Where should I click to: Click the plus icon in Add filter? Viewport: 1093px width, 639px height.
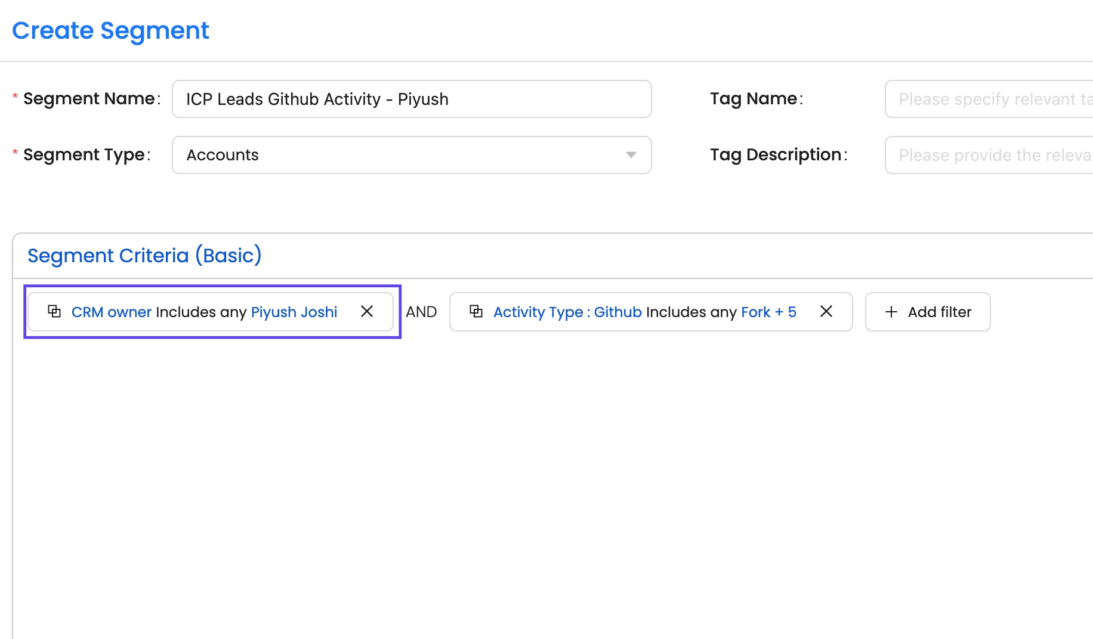coord(891,312)
